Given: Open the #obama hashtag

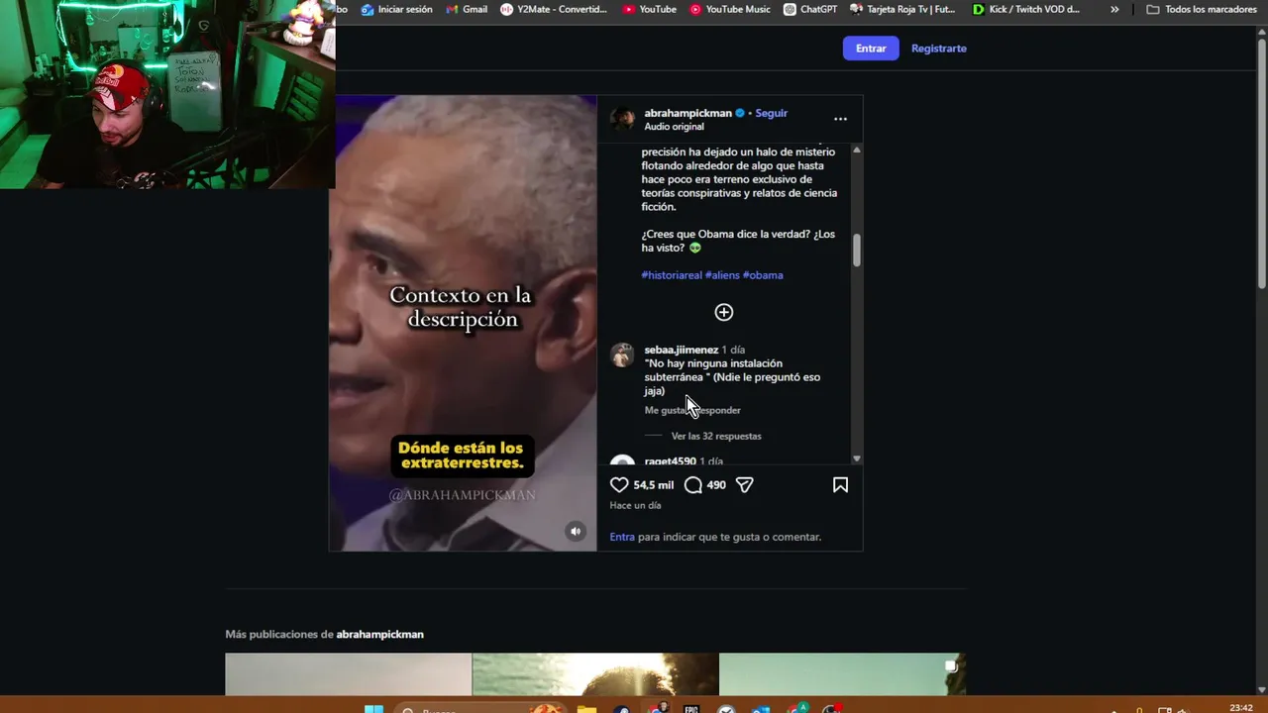Looking at the screenshot, I should 763,275.
